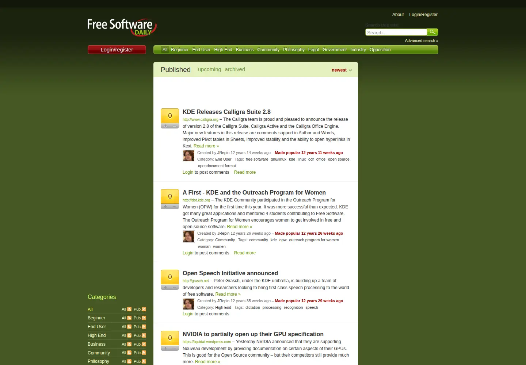This screenshot has height=365, width=526.
Task: Switch to the archived tab
Action: coord(235,69)
